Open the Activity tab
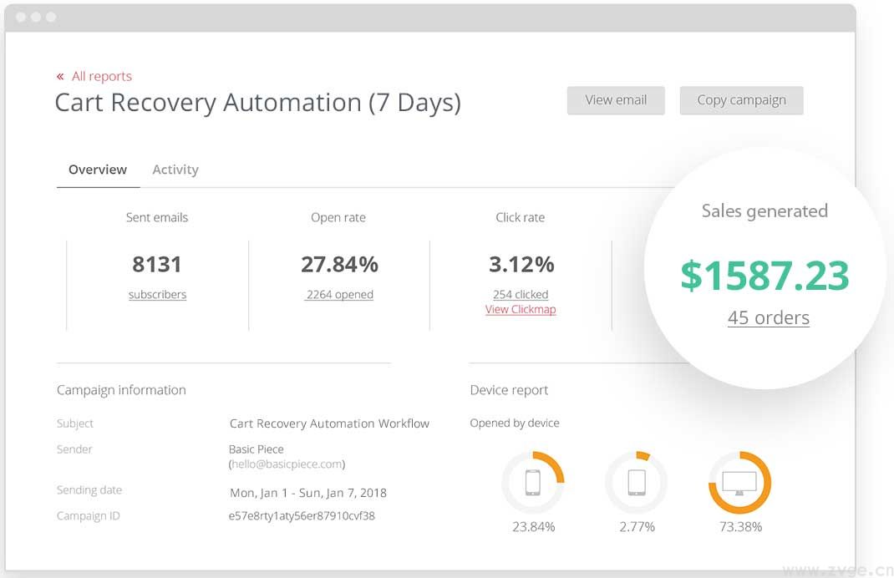The image size is (894, 578). coord(175,170)
